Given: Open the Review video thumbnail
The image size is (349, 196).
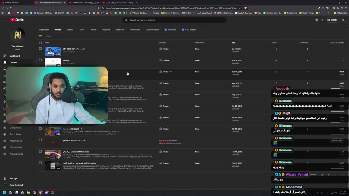Looking at the screenshot, I should [53, 62].
